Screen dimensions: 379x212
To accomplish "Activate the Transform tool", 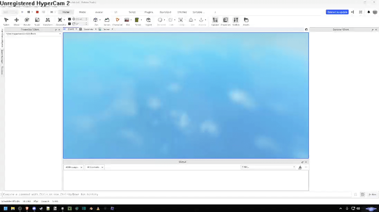I will click(x=48, y=21).
